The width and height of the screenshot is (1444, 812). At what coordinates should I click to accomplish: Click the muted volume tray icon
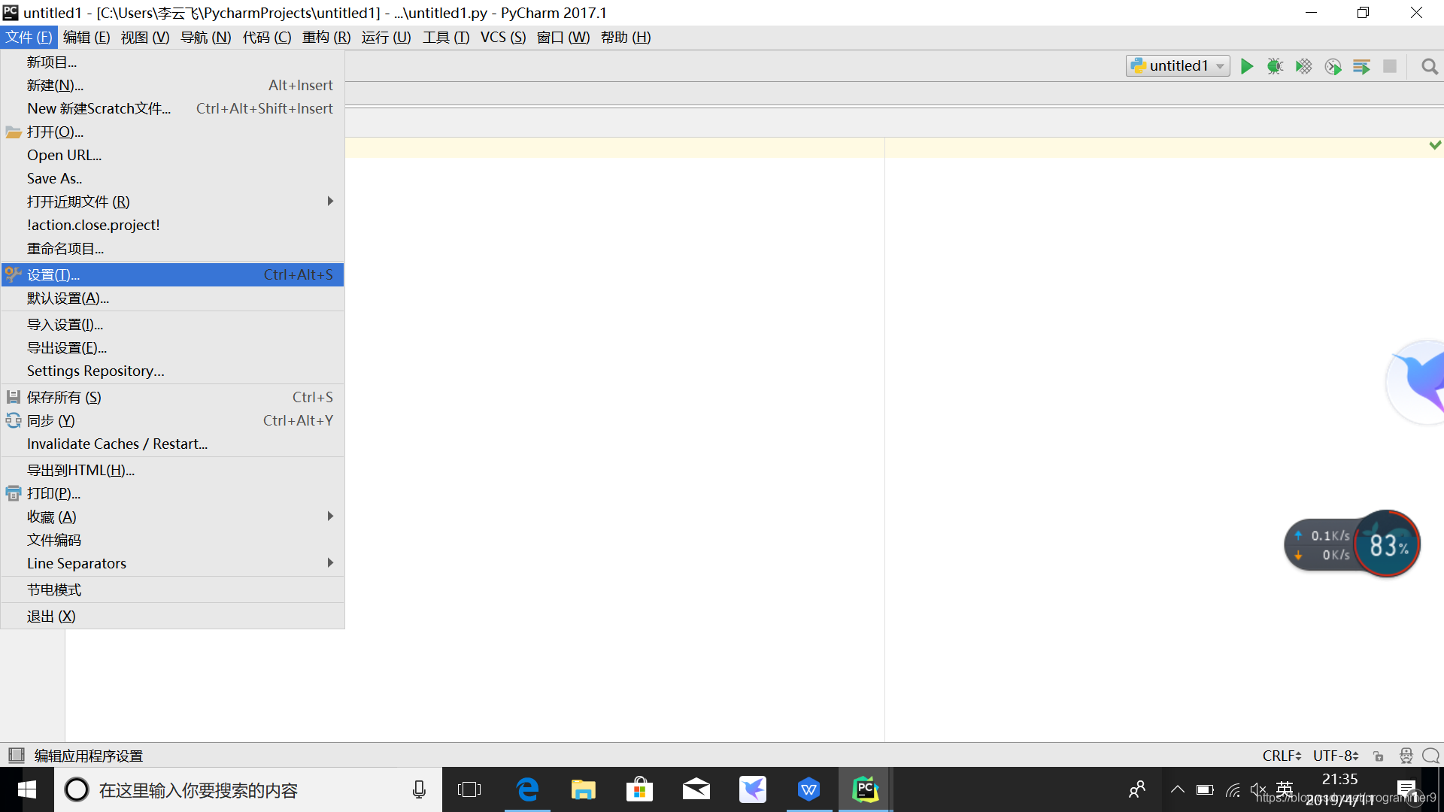coord(1257,789)
